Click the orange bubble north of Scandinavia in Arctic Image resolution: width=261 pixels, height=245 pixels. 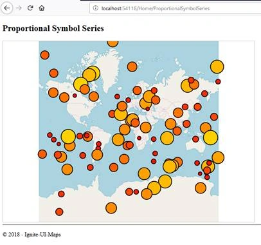coord(132,66)
